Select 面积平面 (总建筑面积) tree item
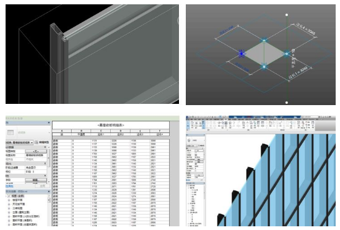The width and height of the screenshot is (340, 230). [25, 224]
